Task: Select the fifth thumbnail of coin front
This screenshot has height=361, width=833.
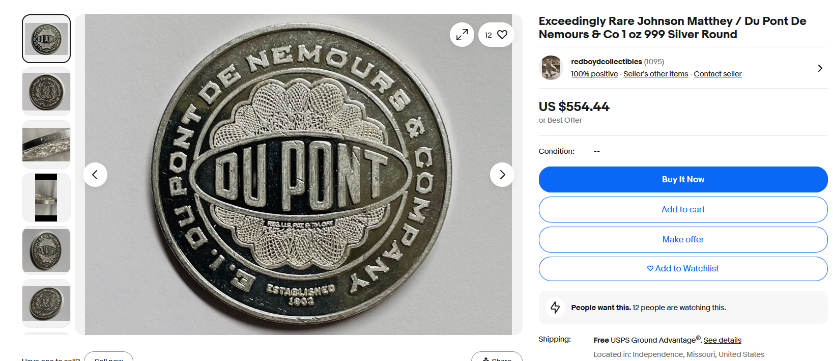Action: click(x=46, y=251)
